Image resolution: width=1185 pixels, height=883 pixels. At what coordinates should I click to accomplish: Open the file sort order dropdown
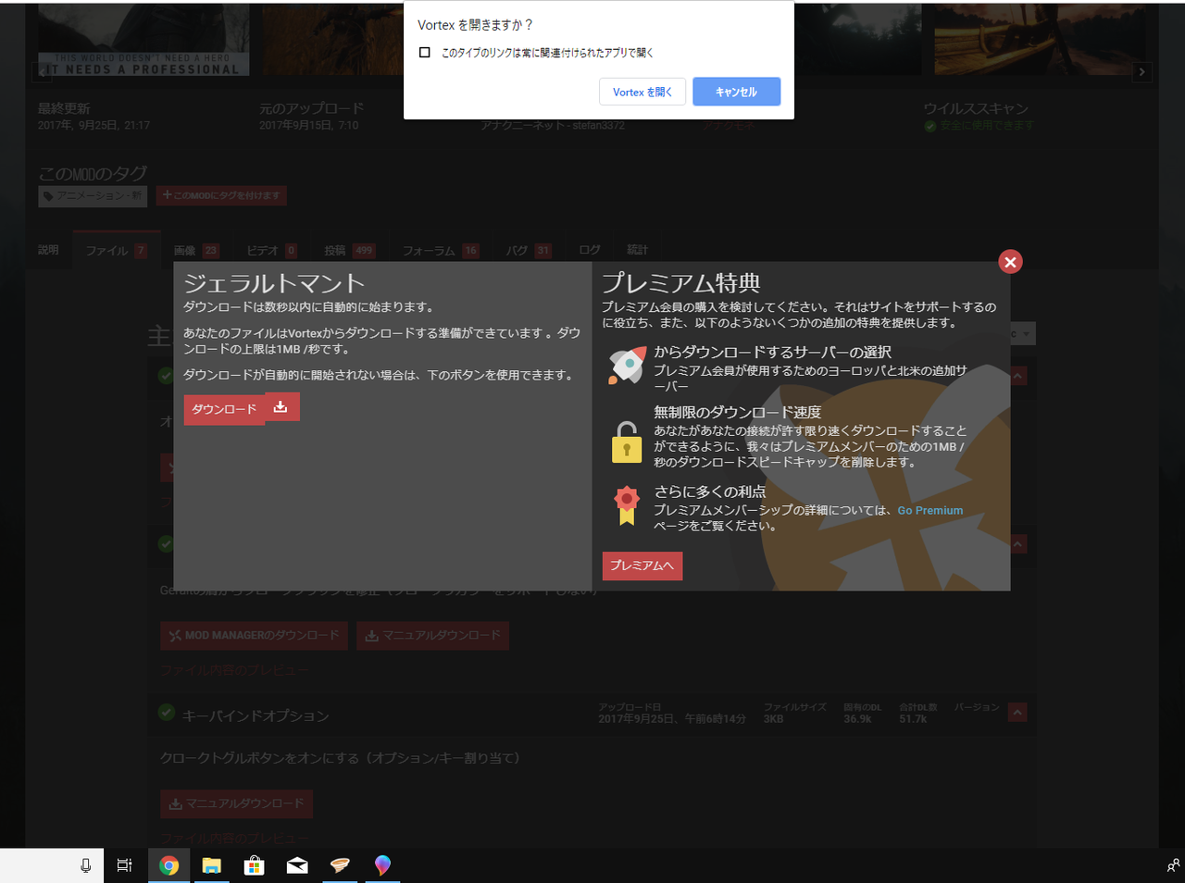point(1020,334)
